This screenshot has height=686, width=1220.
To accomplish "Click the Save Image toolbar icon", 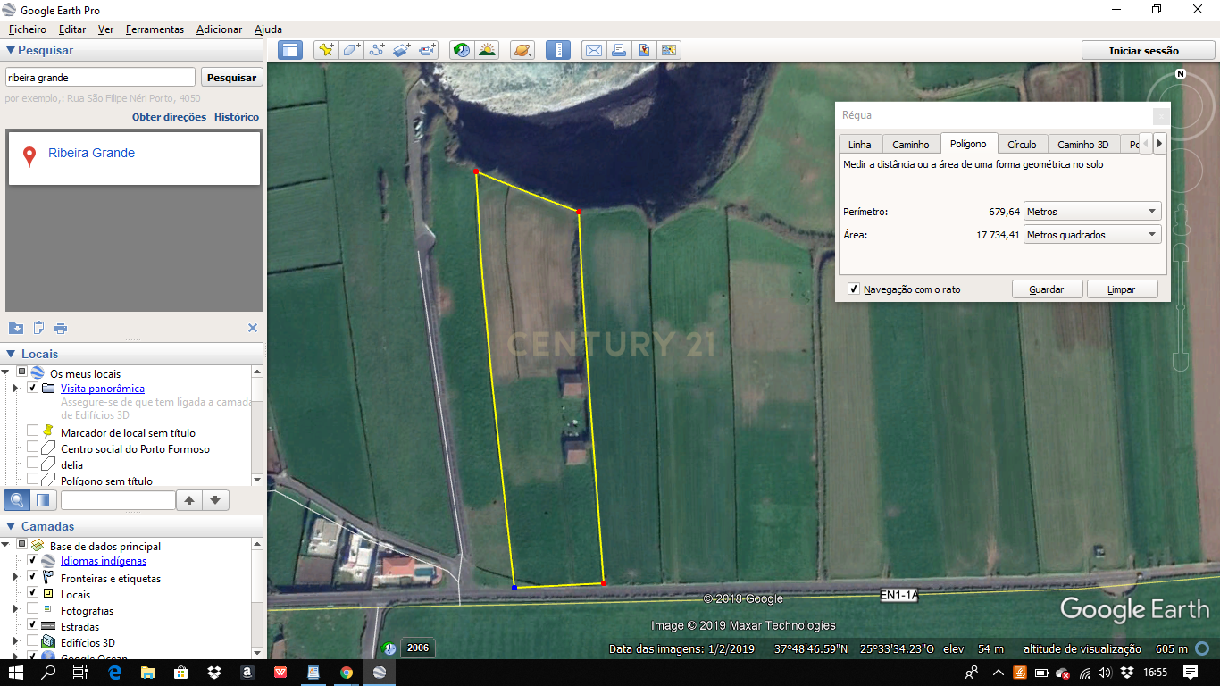I will coord(643,50).
